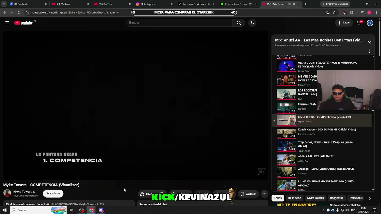
Task: Go back in the browser
Action: [x=4, y=12]
